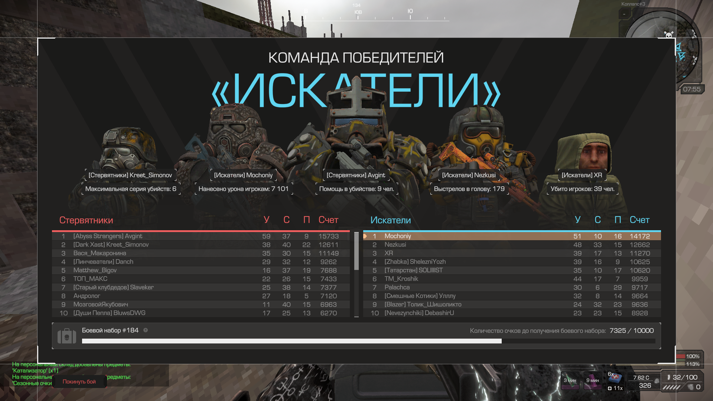The width and height of the screenshot is (713, 401).
Task: Click Искатели team header
Action: pyautogui.click(x=391, y=220)
